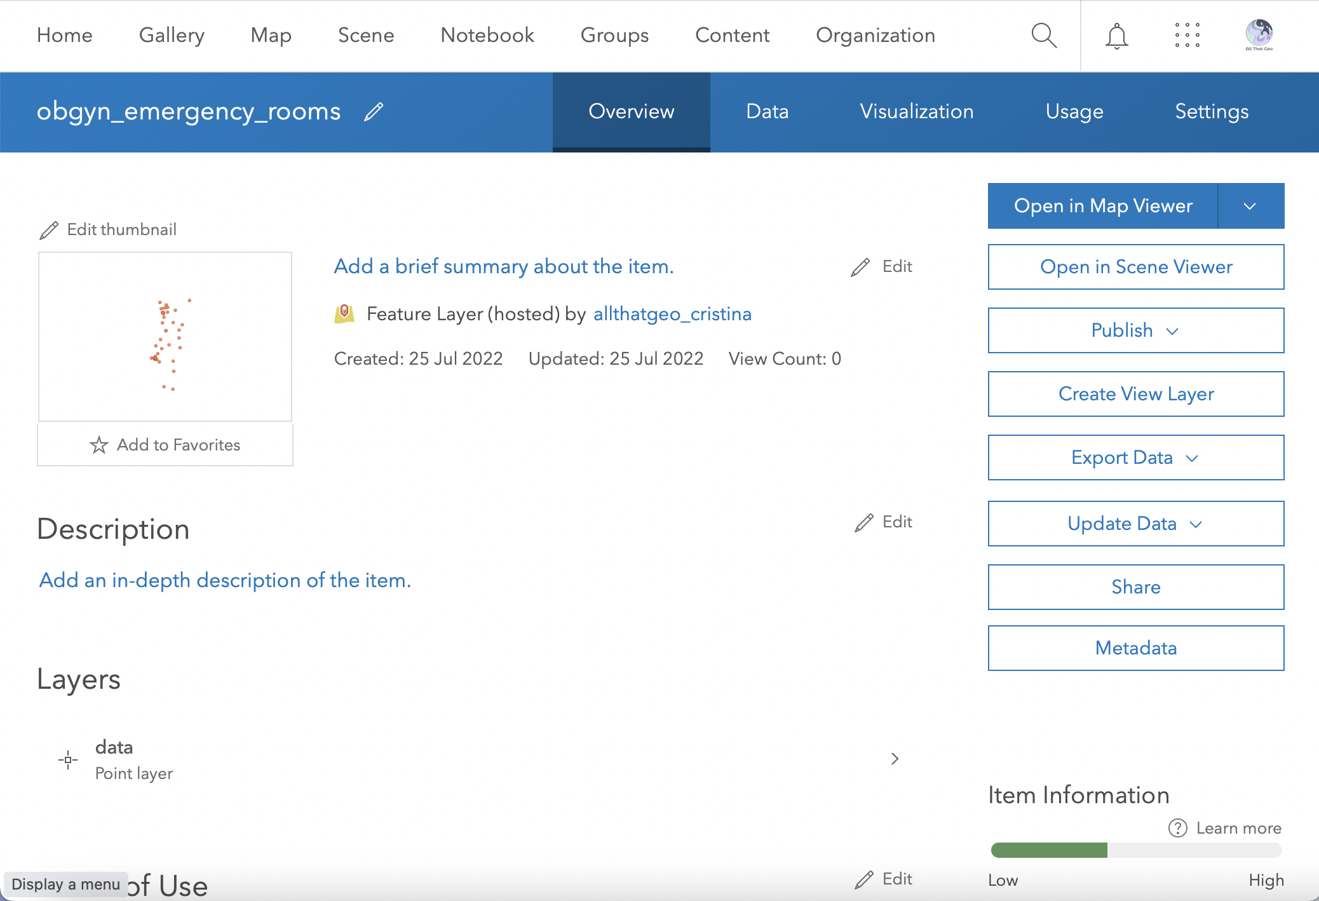Click the allthatgeo_cristina owner link
The width and height of the screenshot is (1319, 901).
click(672, 314)
